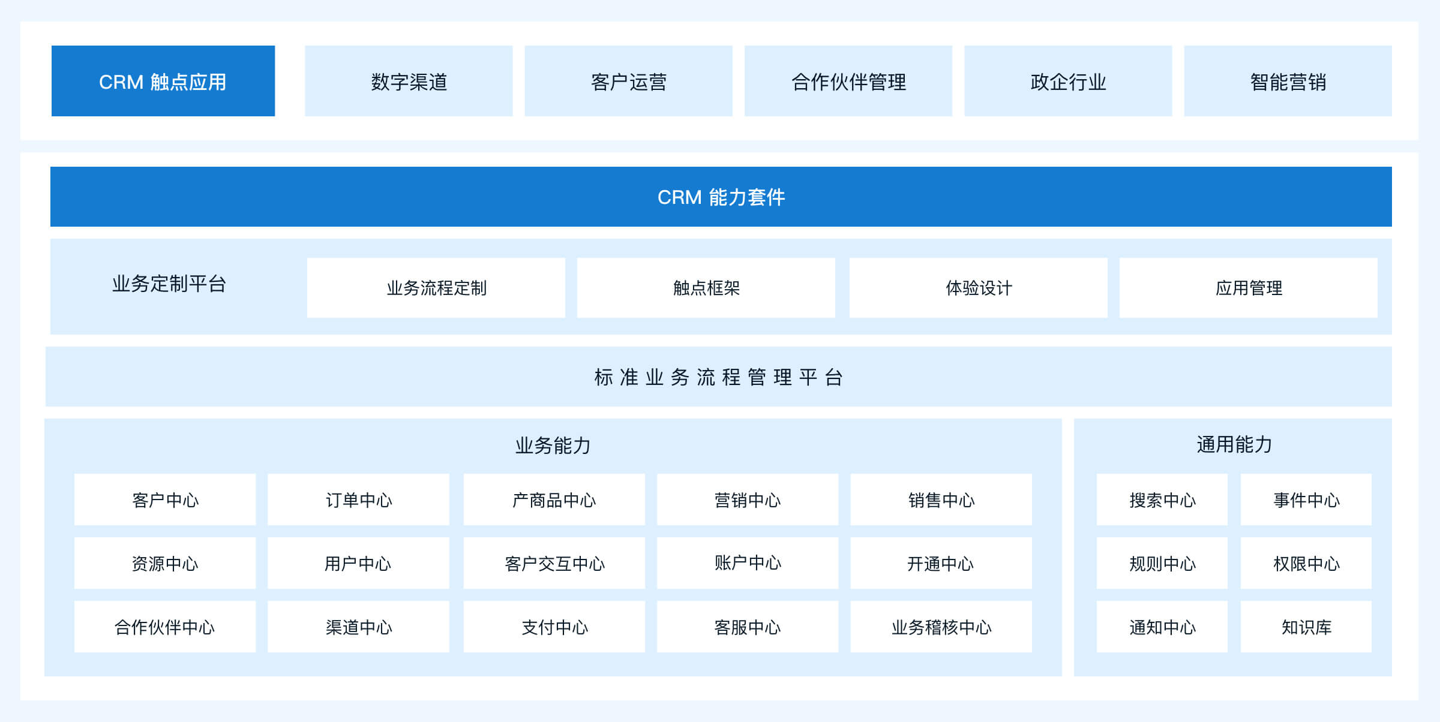1440x722 pixels.
Task: Open the 智能营销 tile
Action: [x=1288, y=81]
